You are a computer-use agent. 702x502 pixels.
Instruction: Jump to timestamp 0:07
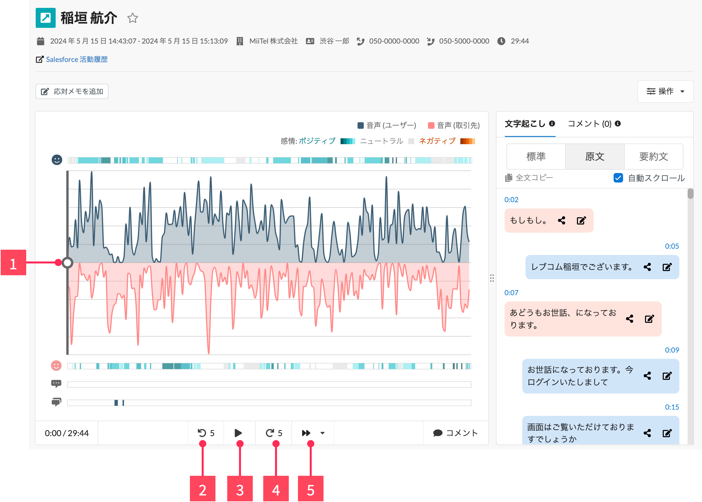(511, 293)
